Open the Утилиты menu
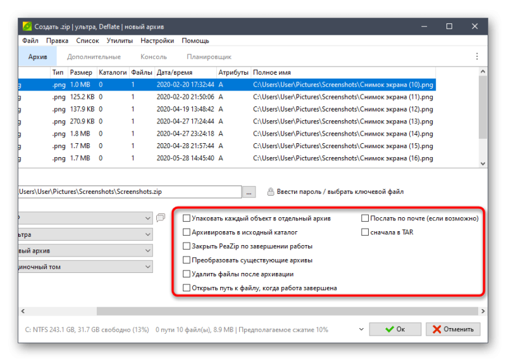 (120, 41)
